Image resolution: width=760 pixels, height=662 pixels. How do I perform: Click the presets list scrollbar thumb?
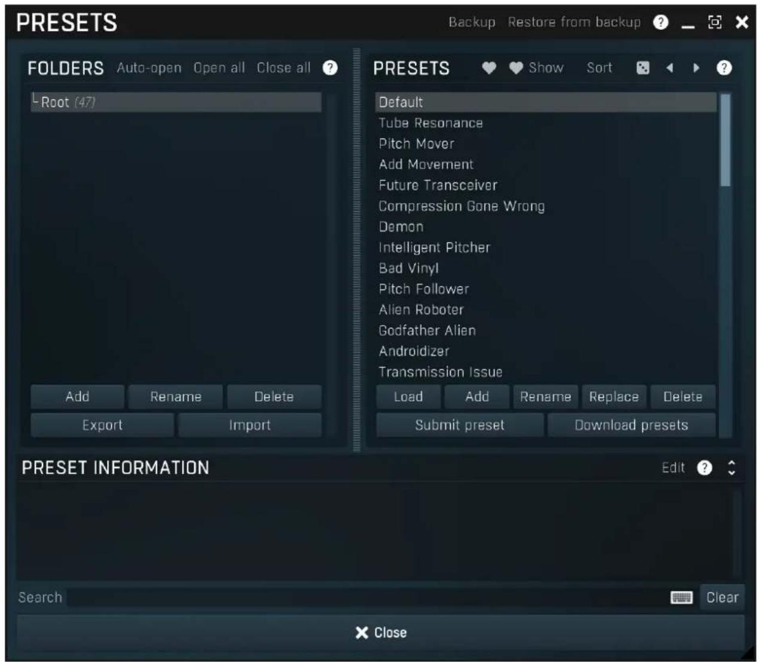[725, 140]
